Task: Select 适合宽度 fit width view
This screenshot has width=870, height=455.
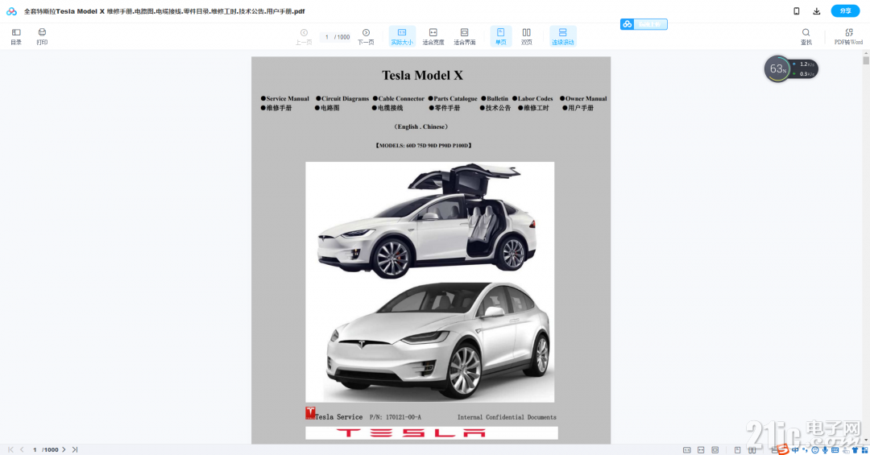Action: 433,36
